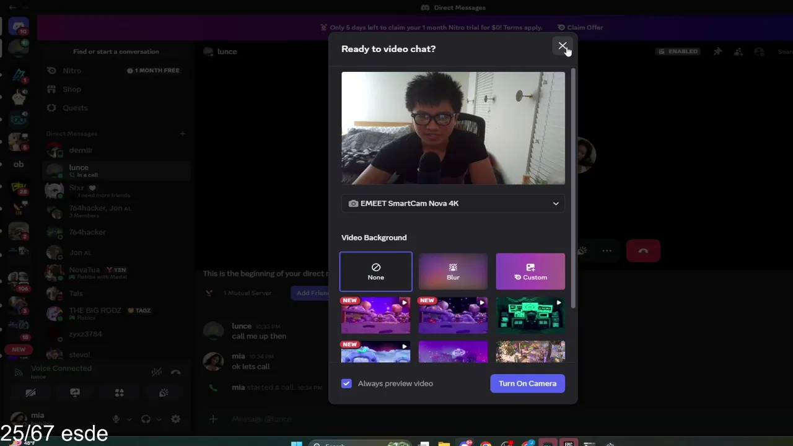Image resolution: width=793 pixels, height=446 pixels.
Task: Click NEW badge in server sidebar
Action: point(19,349)
